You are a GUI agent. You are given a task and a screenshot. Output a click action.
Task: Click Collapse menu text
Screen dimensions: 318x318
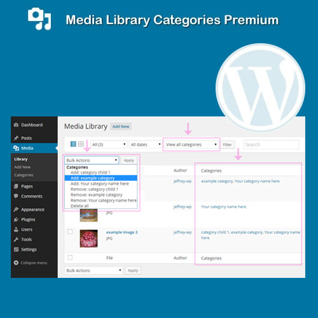pos(34,263)
